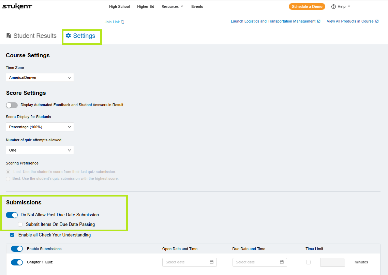Open Number of quiz attempts dropdown
388x275 pixels.
40,150
